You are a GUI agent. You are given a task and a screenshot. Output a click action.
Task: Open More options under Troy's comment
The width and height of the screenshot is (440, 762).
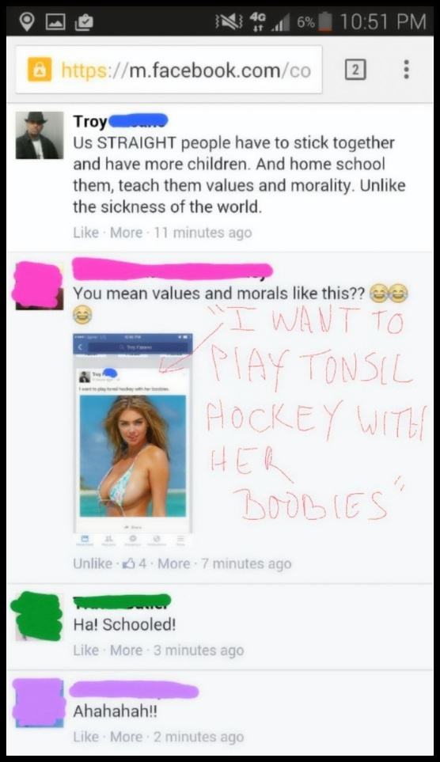(x=126, y=233)
